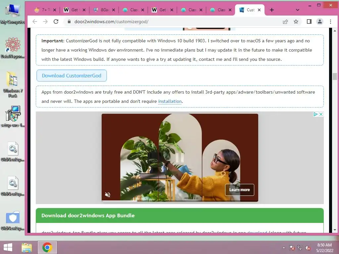Select DataWagon desktop shortcut
The image size is (339, 254).
click(x=13, y=48)
